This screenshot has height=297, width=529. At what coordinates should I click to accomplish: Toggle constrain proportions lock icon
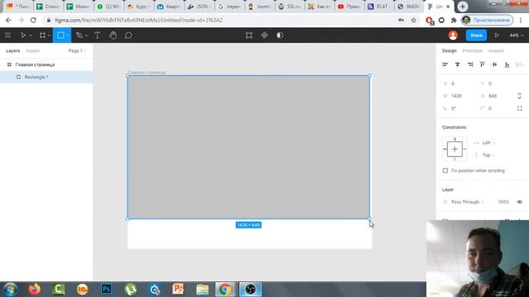click(x=519, y=96)
